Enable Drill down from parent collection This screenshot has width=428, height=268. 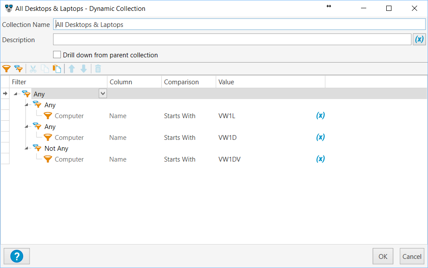(57, 55)
